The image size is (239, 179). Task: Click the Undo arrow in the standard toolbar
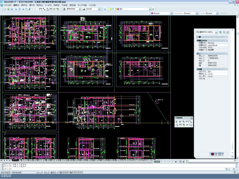click(x=30, y=9)
